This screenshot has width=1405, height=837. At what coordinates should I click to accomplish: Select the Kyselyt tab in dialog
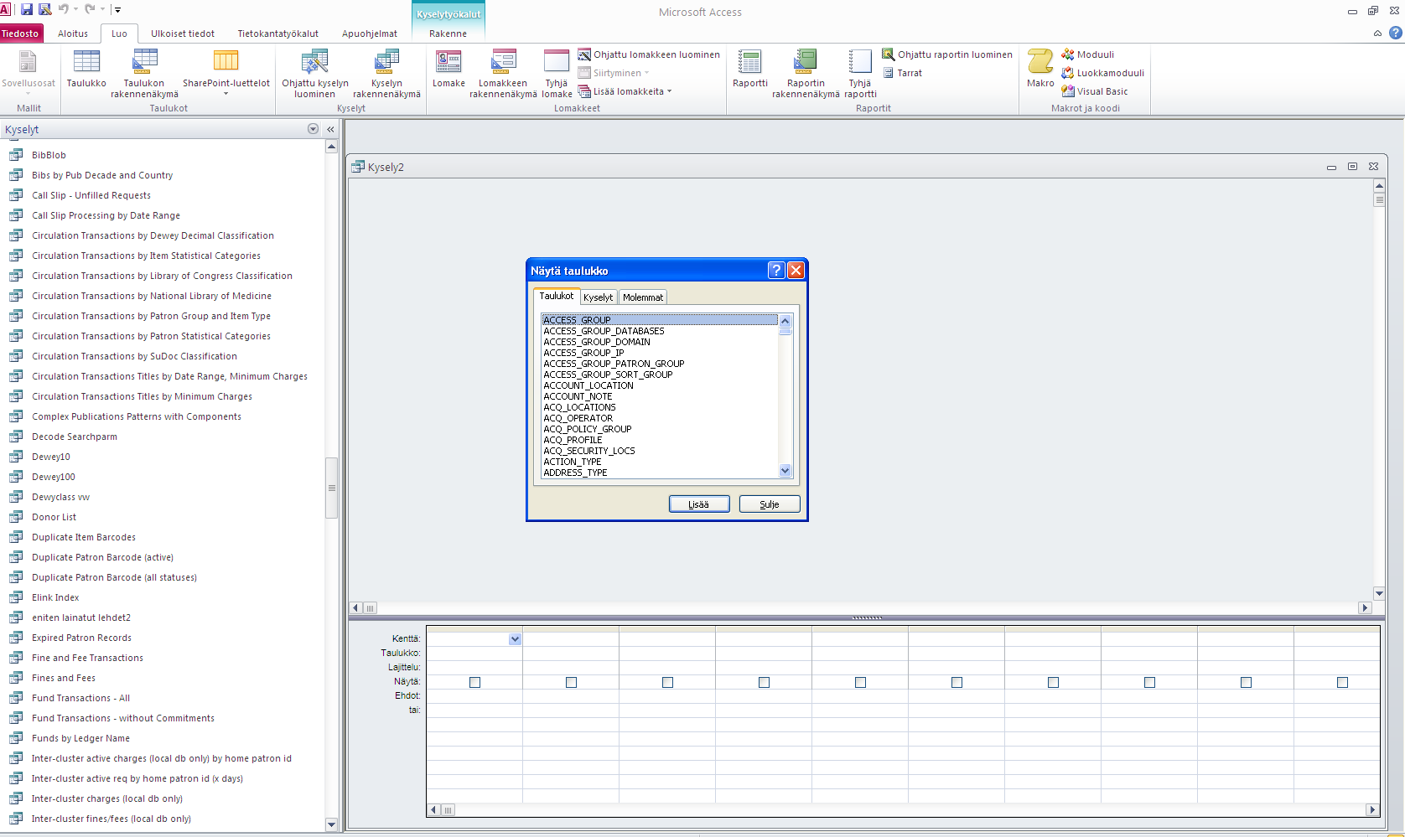(599, 297)
